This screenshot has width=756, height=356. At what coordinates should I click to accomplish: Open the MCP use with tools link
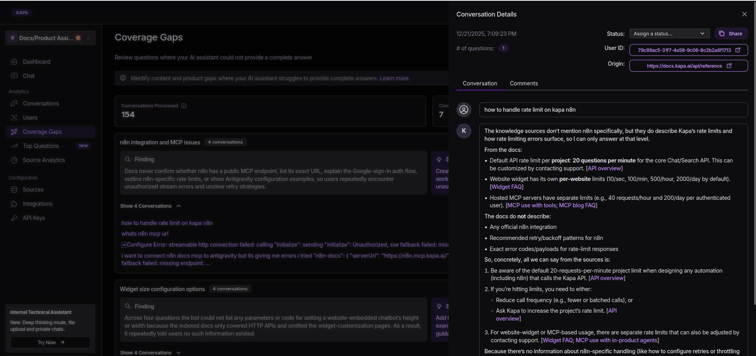531,205
